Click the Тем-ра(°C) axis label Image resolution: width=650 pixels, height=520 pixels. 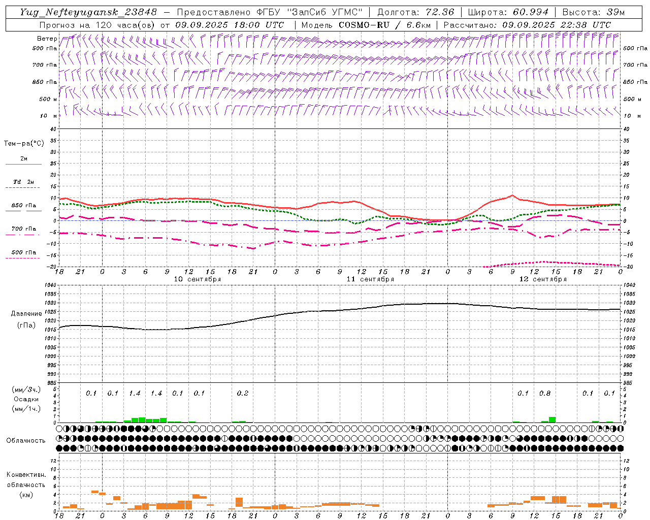pyautogui.click(x=24, y=144)
